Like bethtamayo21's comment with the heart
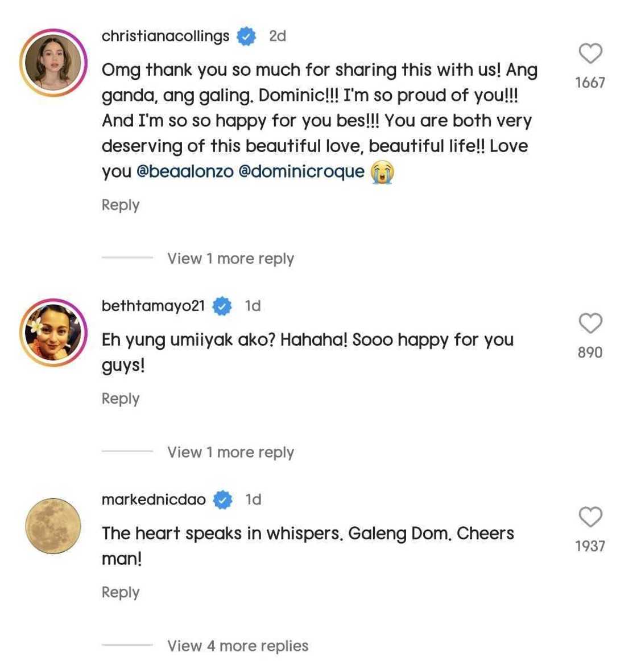 pos(590,323)
